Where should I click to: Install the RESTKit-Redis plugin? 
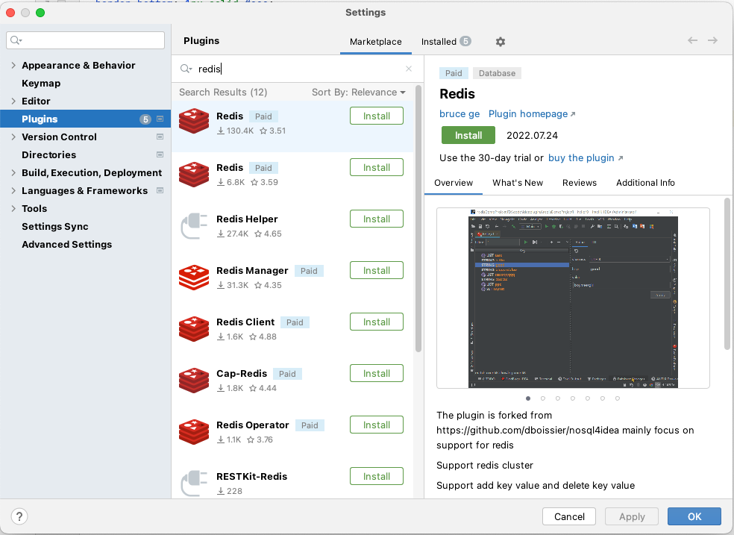point(377,477)
